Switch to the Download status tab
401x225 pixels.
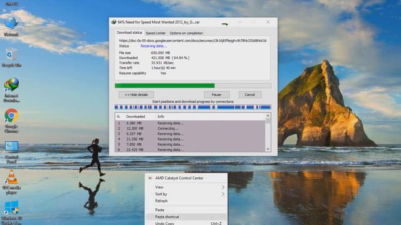click(129, 32)
